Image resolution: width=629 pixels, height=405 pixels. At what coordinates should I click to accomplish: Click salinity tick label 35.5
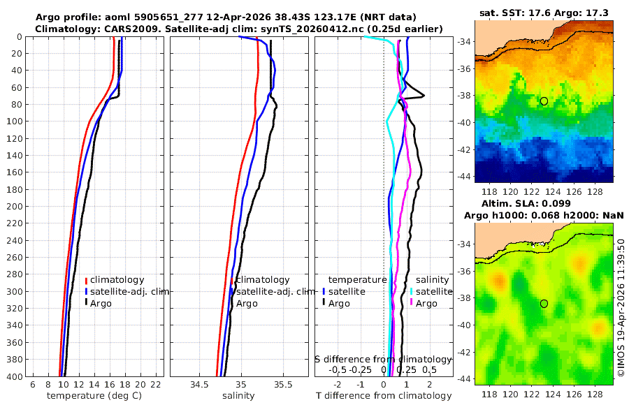(283, 385)
